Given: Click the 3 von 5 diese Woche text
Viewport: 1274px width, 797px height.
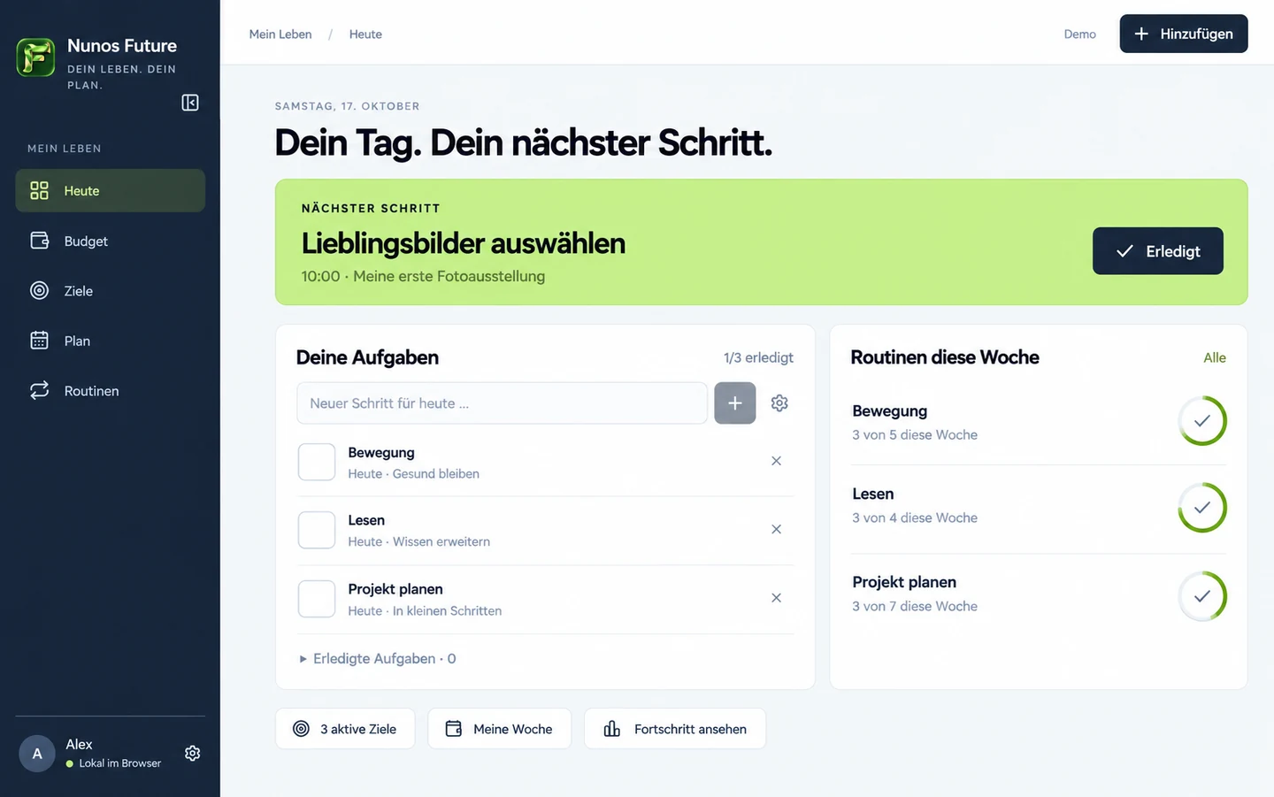Looking at the screenshot, I should [x=915, y=435].
